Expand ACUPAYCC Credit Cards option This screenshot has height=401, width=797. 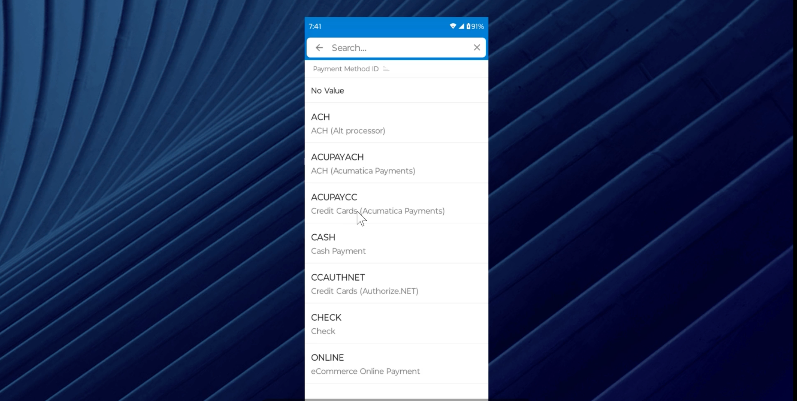click(x=397, y=203)
